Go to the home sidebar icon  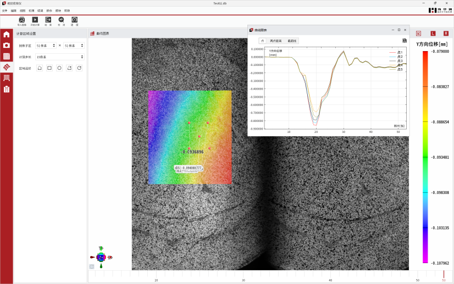click(7, 34)
